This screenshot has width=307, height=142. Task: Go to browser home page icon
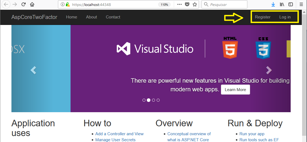pyautogui.click(x=32, y=5)
